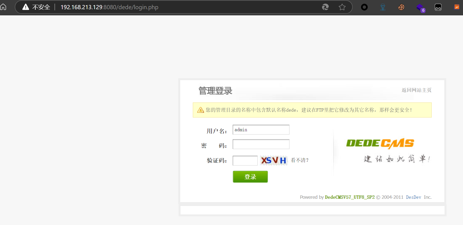
Task: Click the 看不清? link
Action: click(300, 160)
